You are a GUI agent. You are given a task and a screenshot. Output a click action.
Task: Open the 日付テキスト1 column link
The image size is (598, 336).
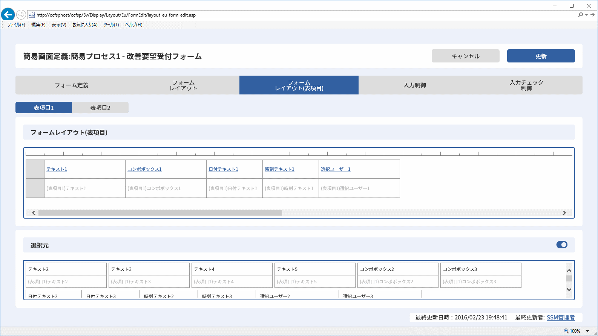pos(224,169)
